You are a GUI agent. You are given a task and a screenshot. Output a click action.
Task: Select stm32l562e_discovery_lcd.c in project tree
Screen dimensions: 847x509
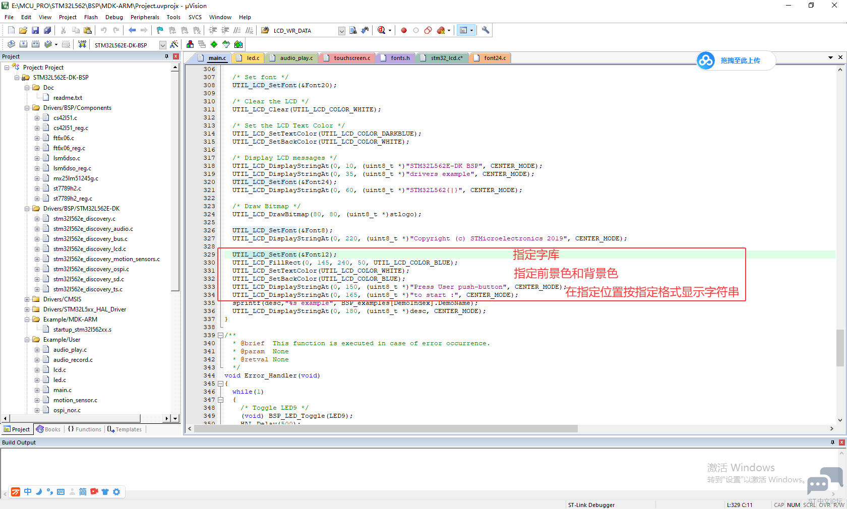[x=90, y=249]
